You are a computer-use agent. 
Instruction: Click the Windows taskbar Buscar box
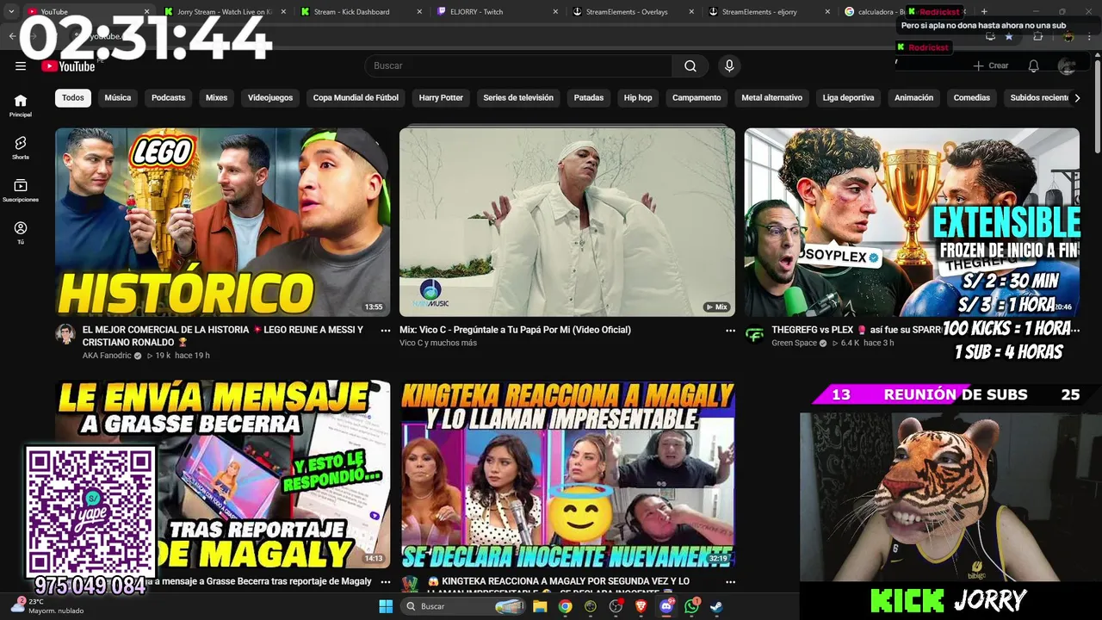pos(462,606)
